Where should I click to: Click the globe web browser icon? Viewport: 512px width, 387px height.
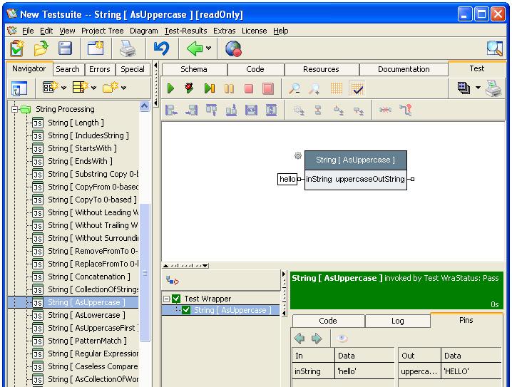click(x=233, y=48)
